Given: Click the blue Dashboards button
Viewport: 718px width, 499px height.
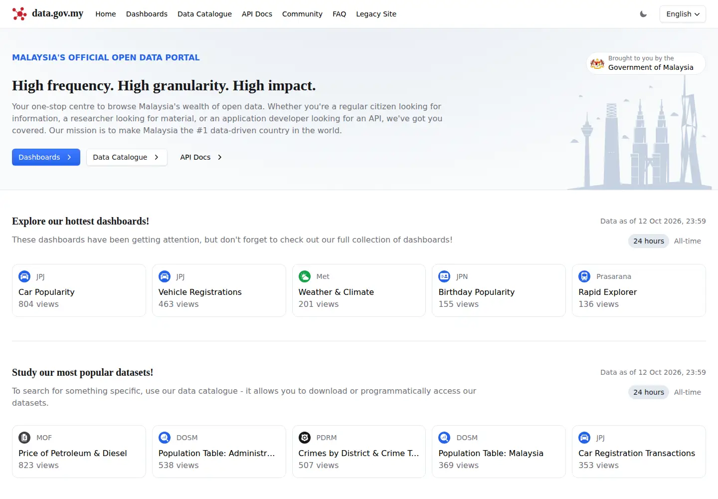Looking at the screenshot, I should tap(46, 157).
